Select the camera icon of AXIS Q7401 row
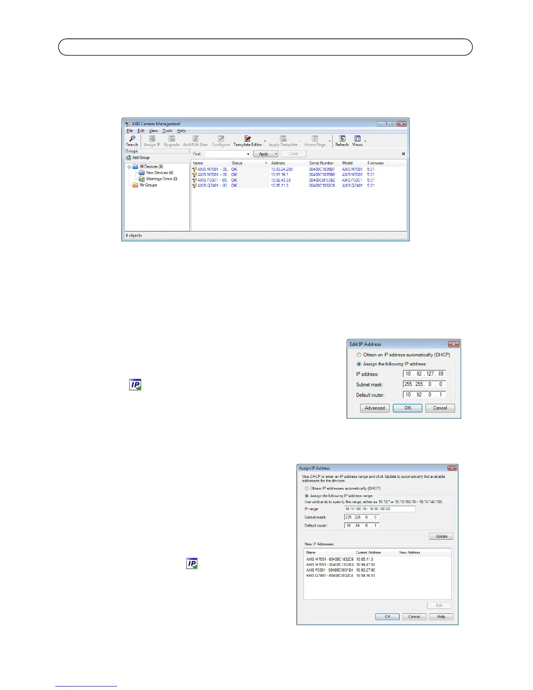The image size is (533, 690). [x=195, y=185]
